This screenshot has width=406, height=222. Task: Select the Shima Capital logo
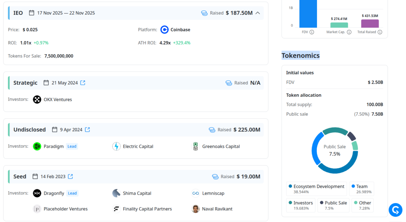(x=116, y=193)
